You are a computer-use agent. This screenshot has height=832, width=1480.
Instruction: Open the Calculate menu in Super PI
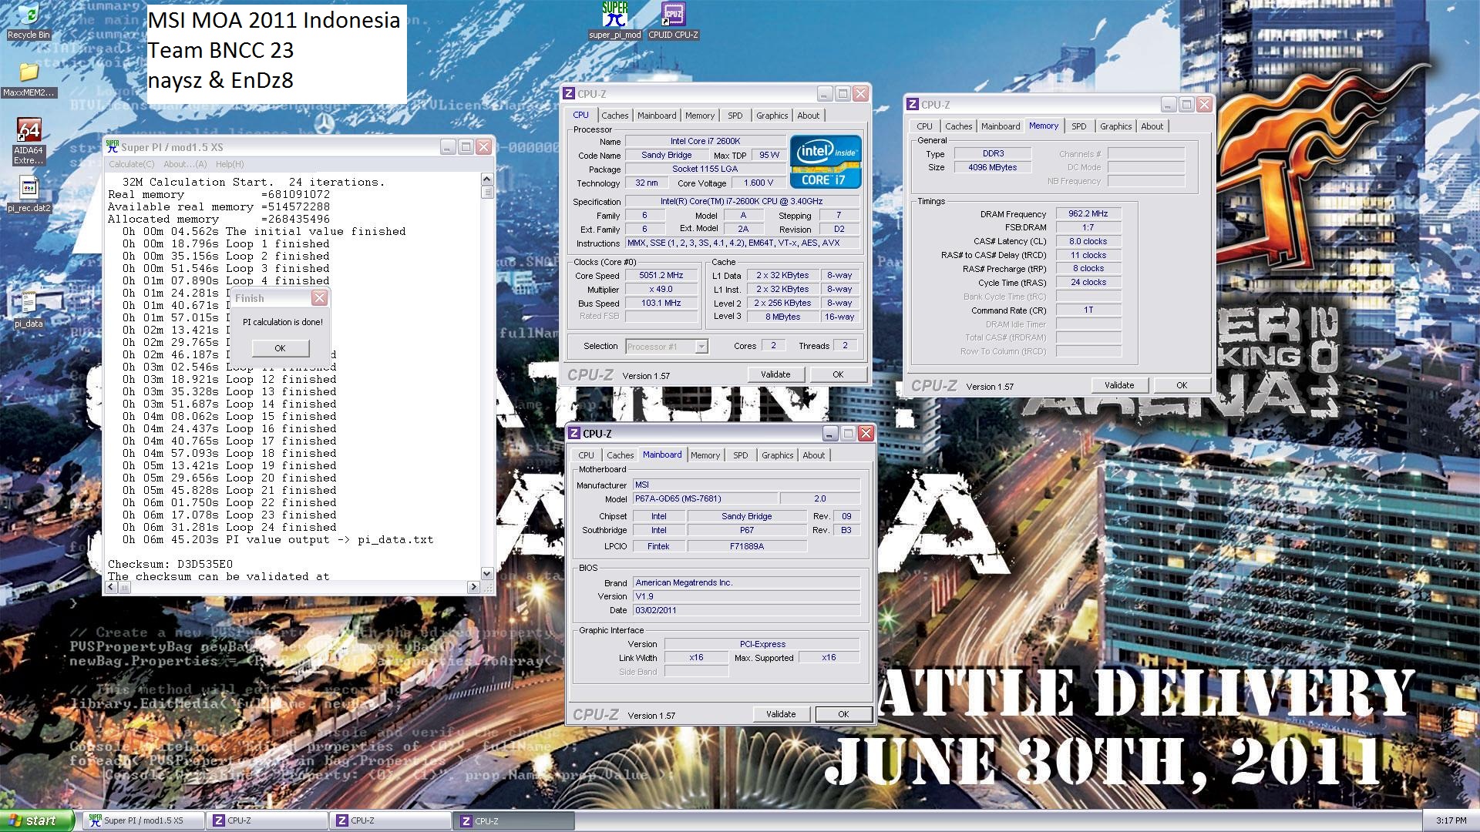[x=131, y=164]
